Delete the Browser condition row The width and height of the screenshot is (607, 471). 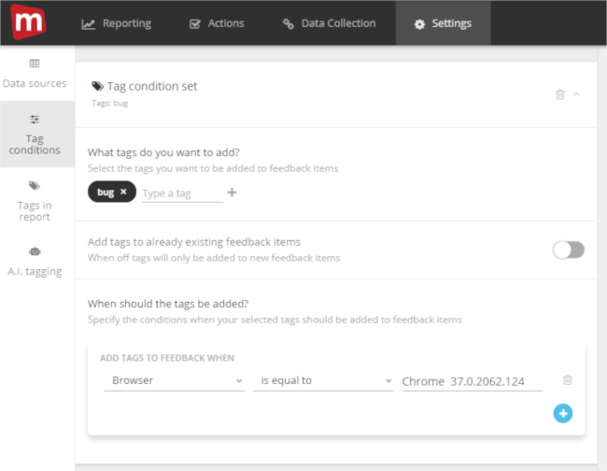[567, 380]
